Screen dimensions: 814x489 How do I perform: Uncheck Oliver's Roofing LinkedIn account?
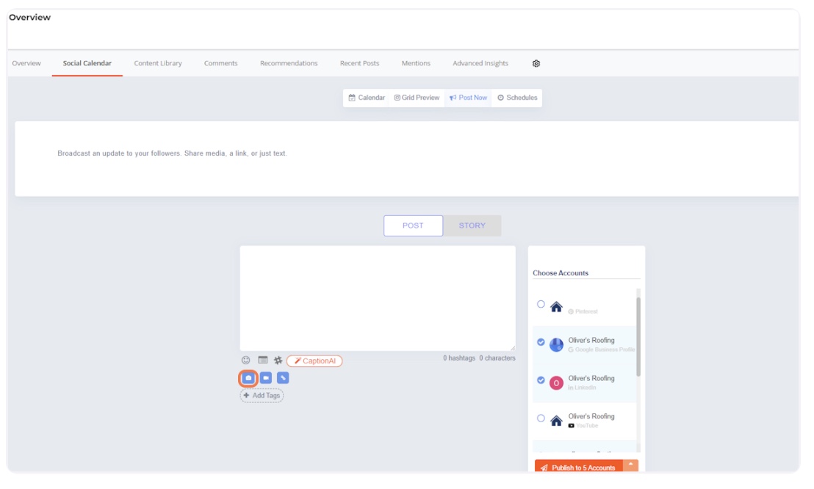[x=541, y=380]
